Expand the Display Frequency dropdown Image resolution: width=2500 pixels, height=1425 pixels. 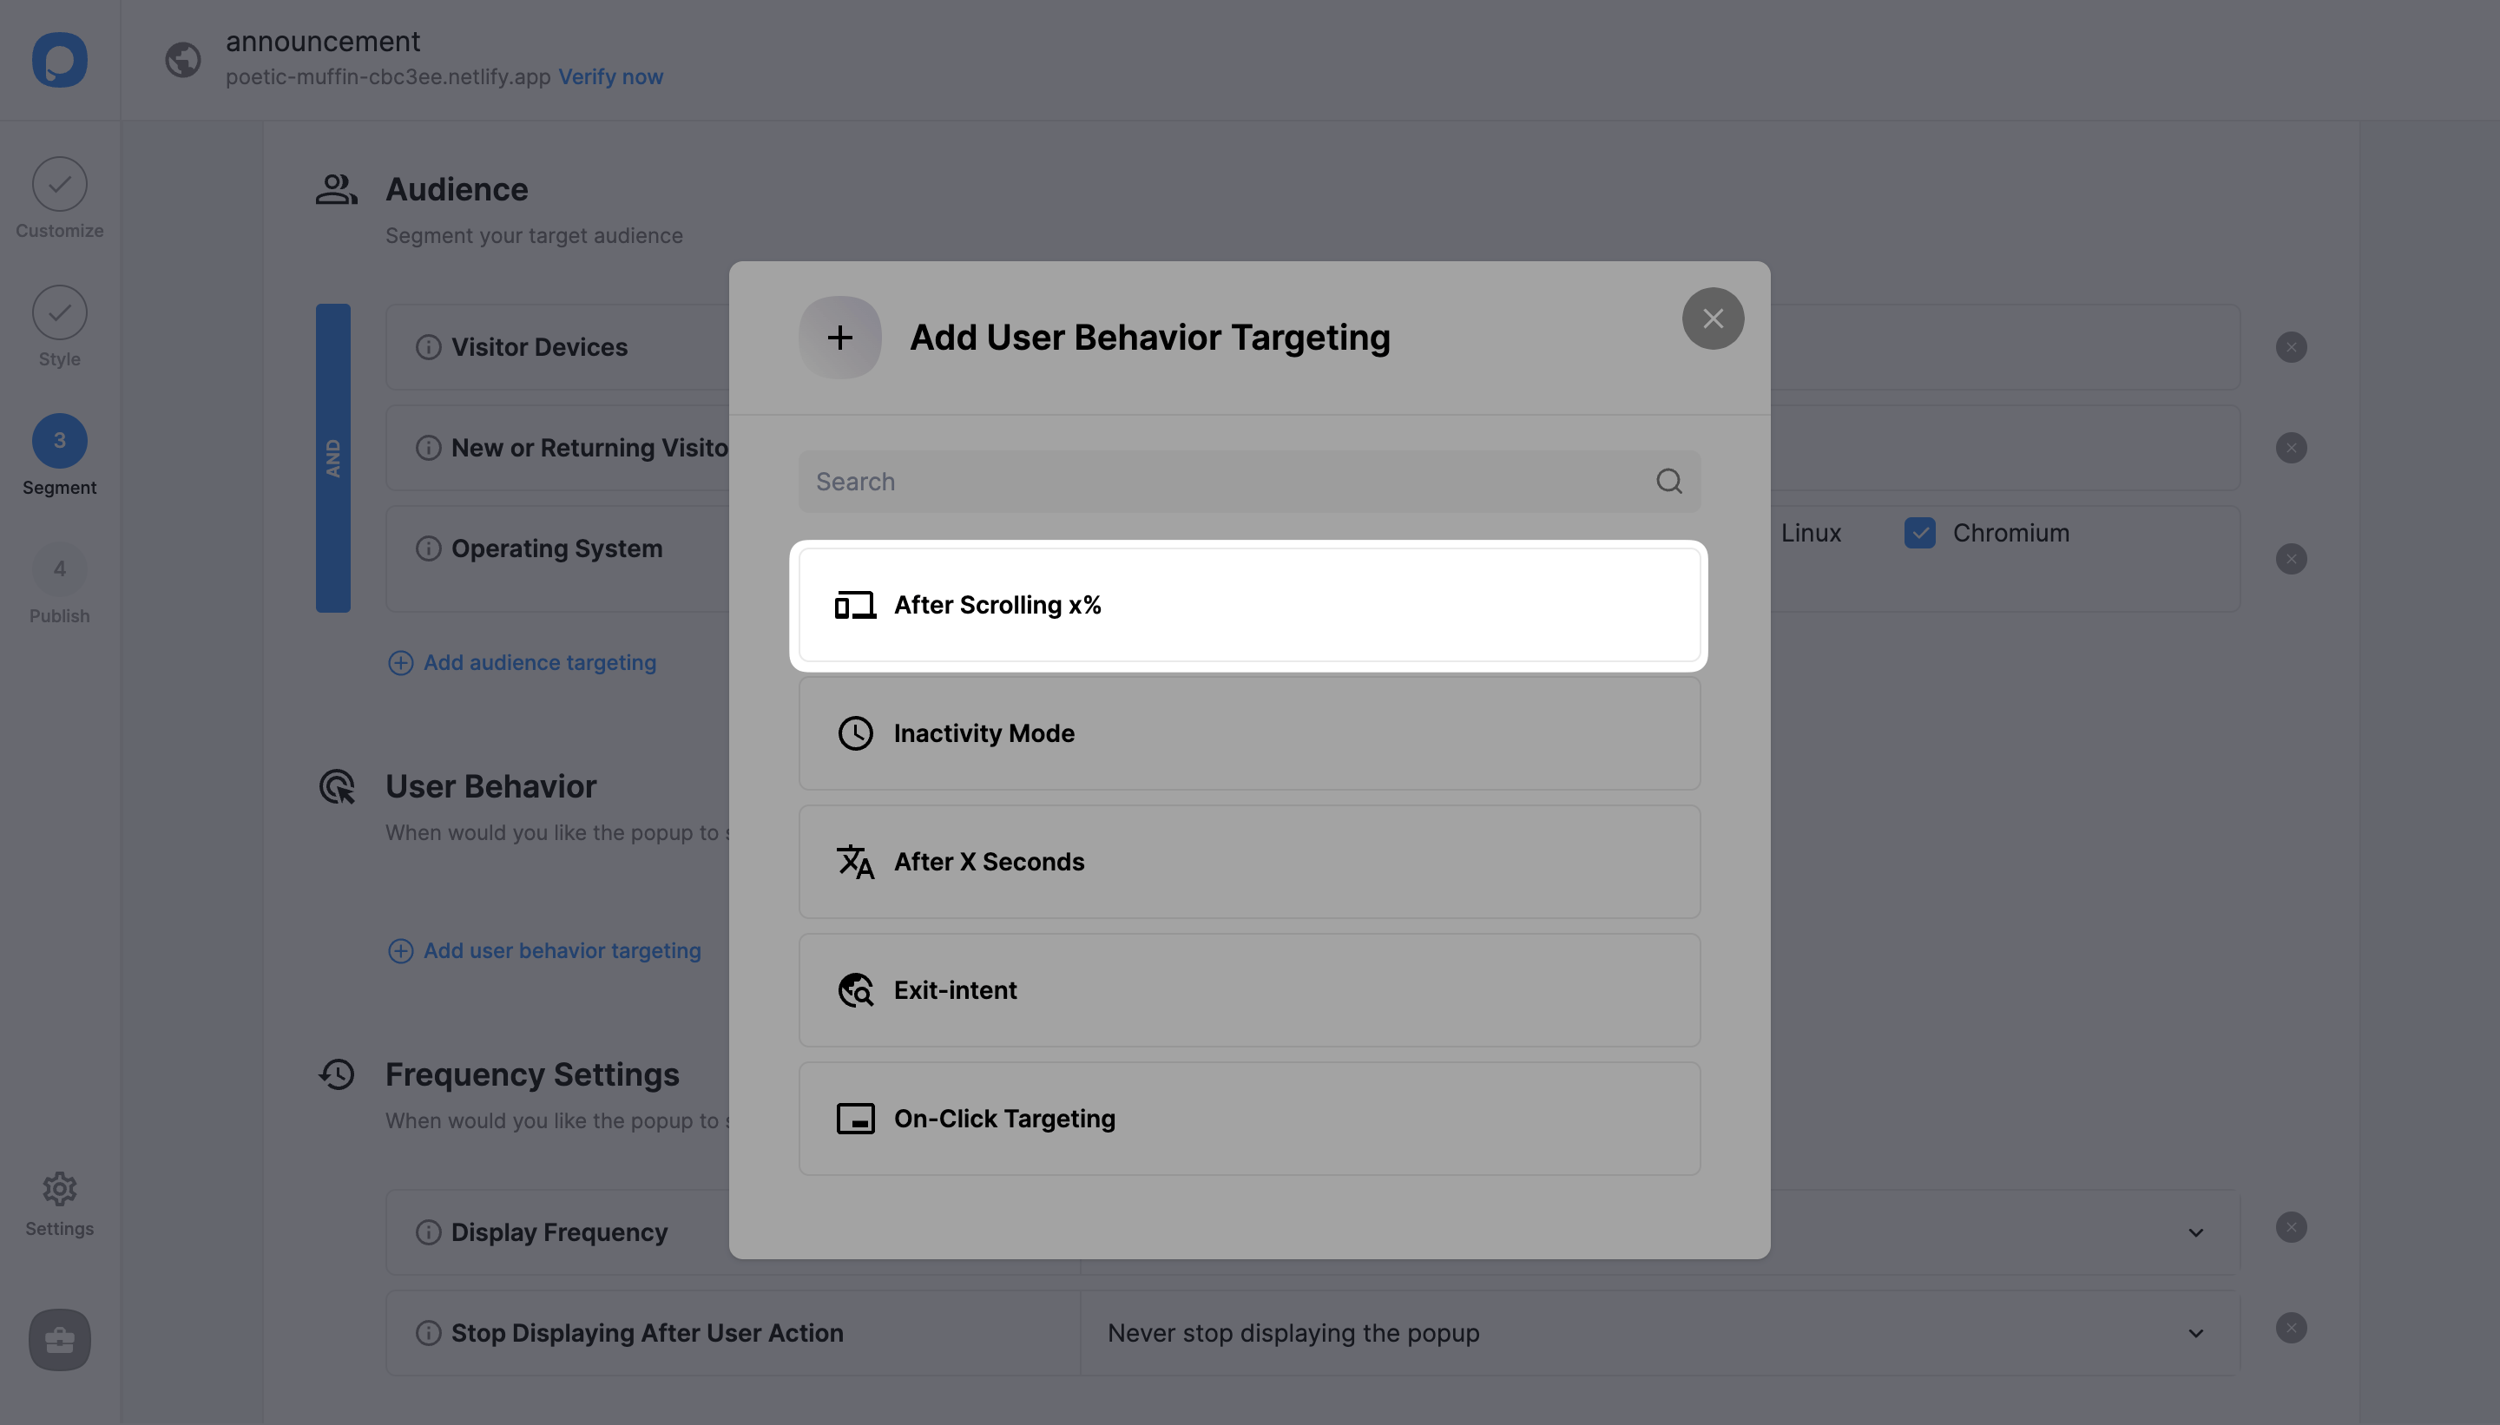[2200, 1231]
